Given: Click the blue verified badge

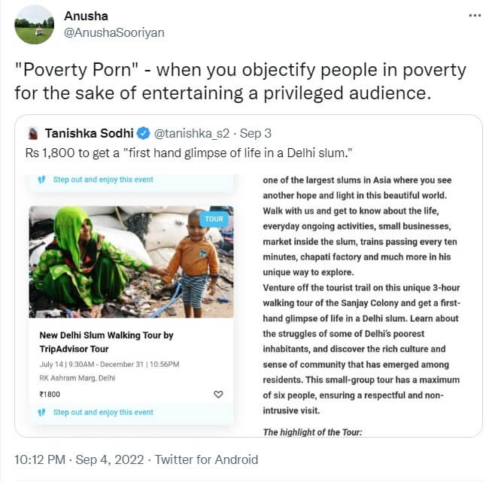Looking at the screenshot, I should [x=144, y=134].
